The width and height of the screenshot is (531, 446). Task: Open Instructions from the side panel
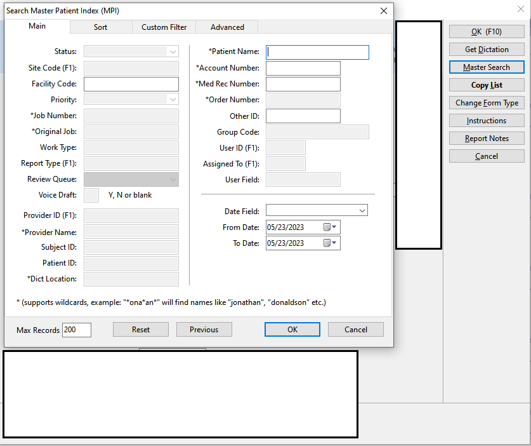click(487, 121)
